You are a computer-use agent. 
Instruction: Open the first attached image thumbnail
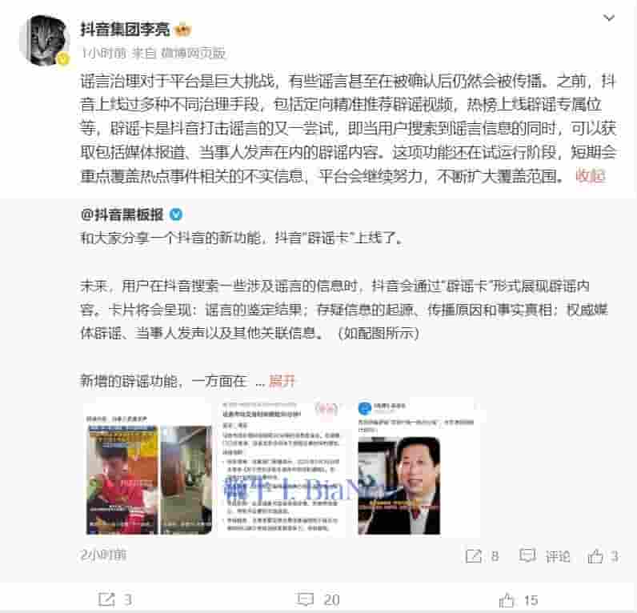[x=149, y=468]
